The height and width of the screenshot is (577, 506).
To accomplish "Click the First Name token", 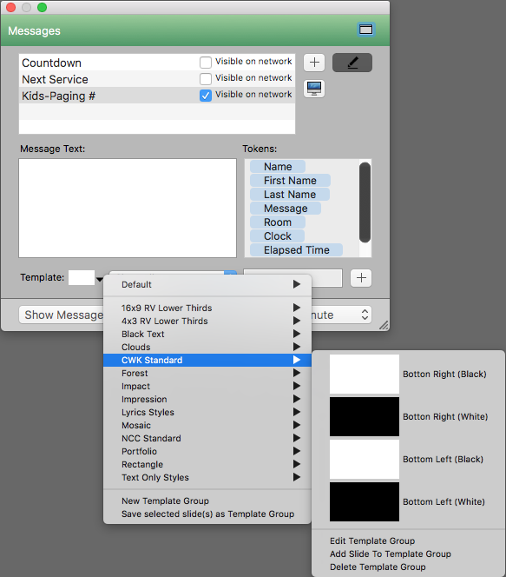I will point(290,181).
